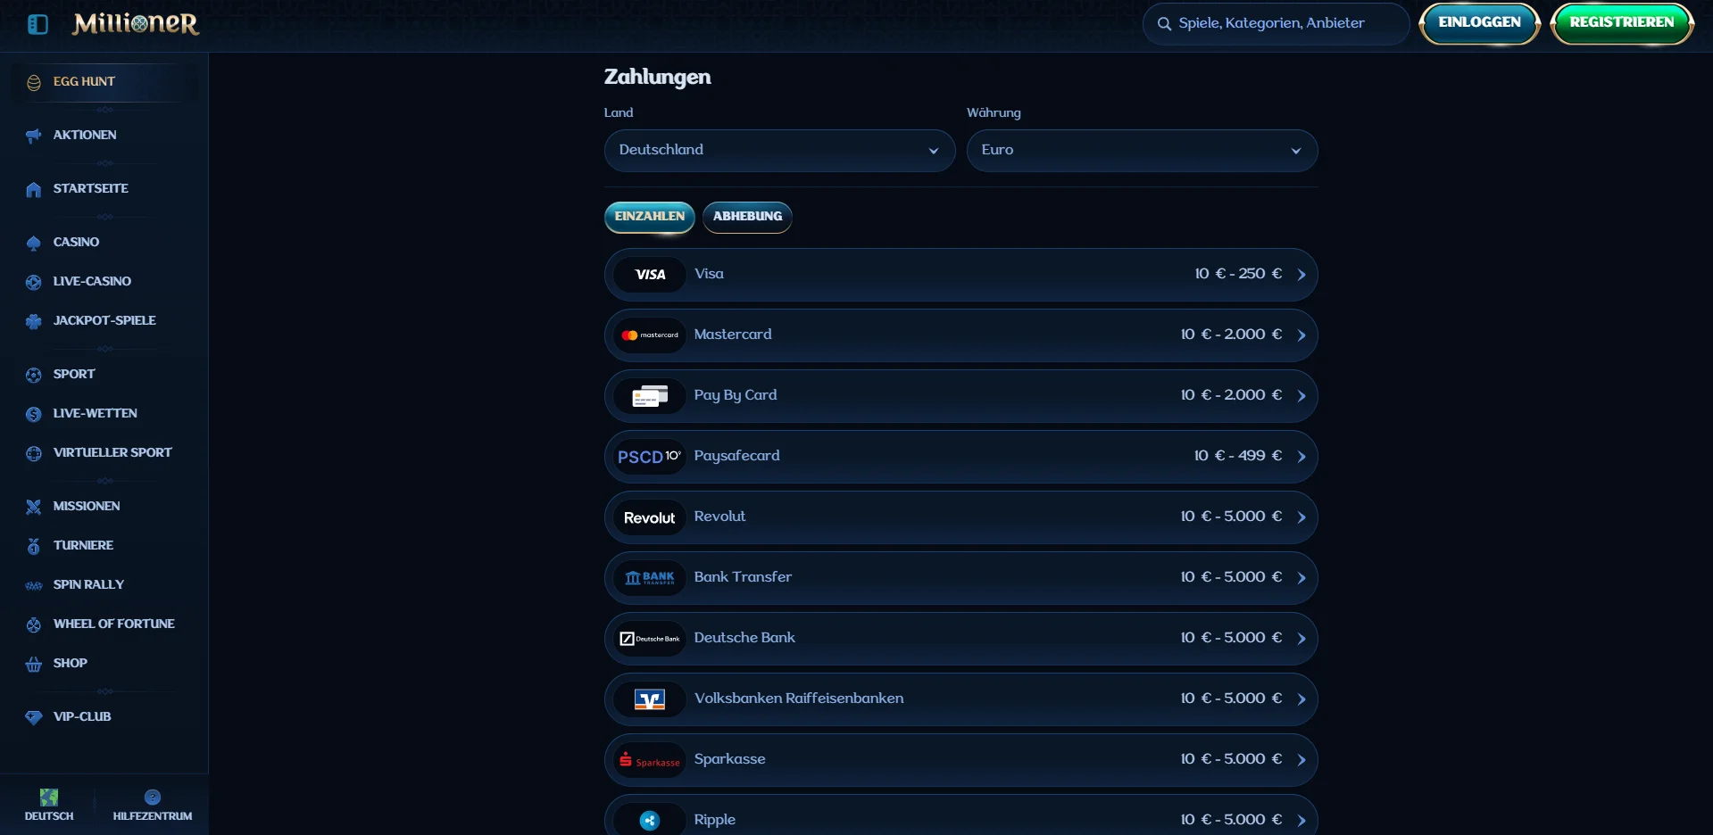Switch to the Einzahlen tab

coord(649,217)
